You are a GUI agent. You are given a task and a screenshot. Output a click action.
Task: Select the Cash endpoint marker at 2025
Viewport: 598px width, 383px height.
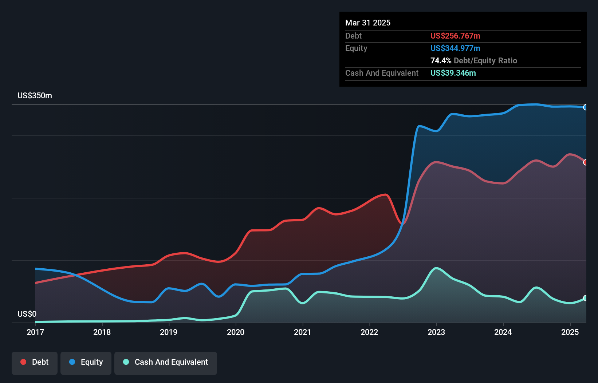coord(586,298)
